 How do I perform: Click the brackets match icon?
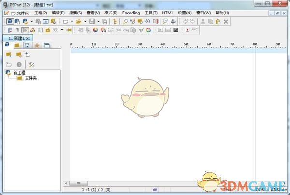pyautogui.click(x=147, y=22)
